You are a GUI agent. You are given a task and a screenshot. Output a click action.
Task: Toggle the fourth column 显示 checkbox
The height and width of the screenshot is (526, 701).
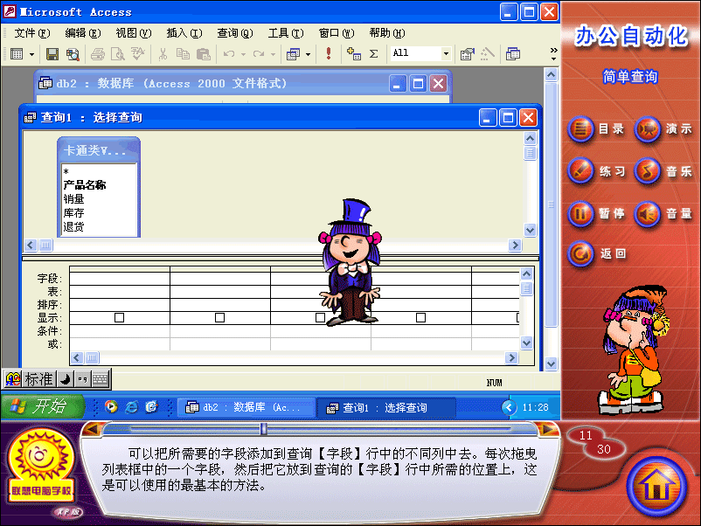pos(421,318)
